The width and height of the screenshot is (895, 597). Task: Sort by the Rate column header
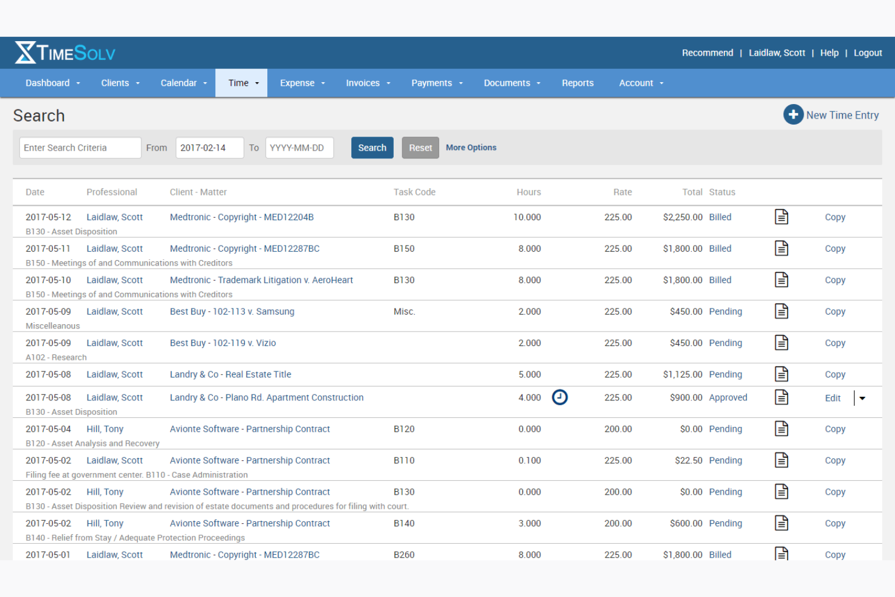point(622,192)
